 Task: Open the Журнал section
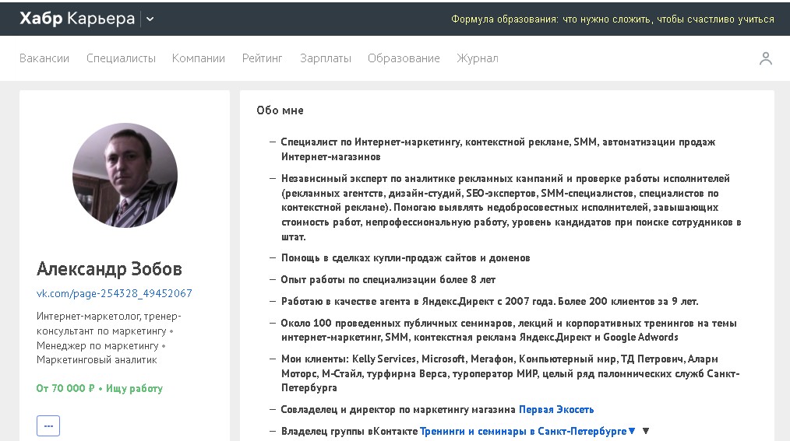tap(478, 58)
